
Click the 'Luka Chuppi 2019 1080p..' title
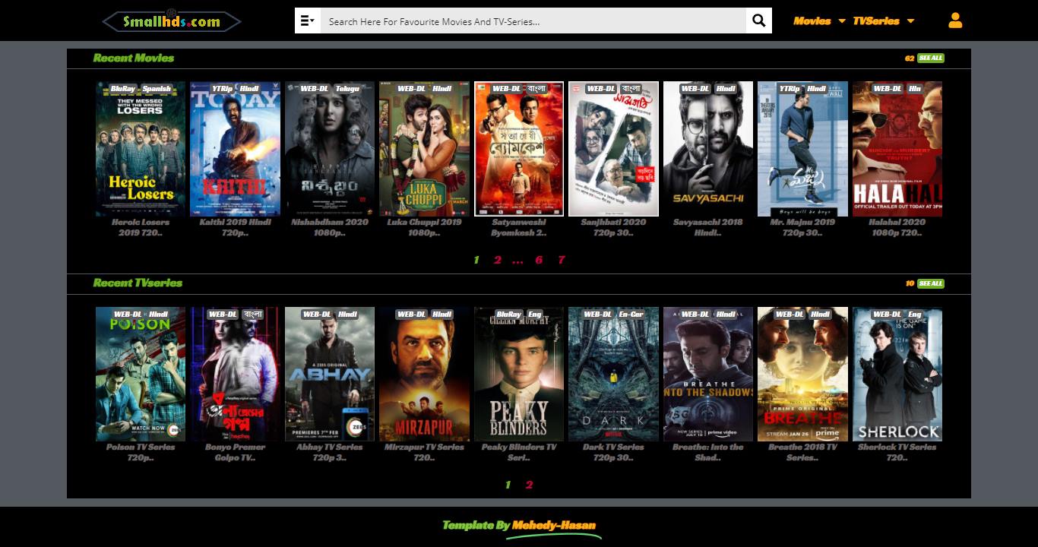[x=424, y=227]
